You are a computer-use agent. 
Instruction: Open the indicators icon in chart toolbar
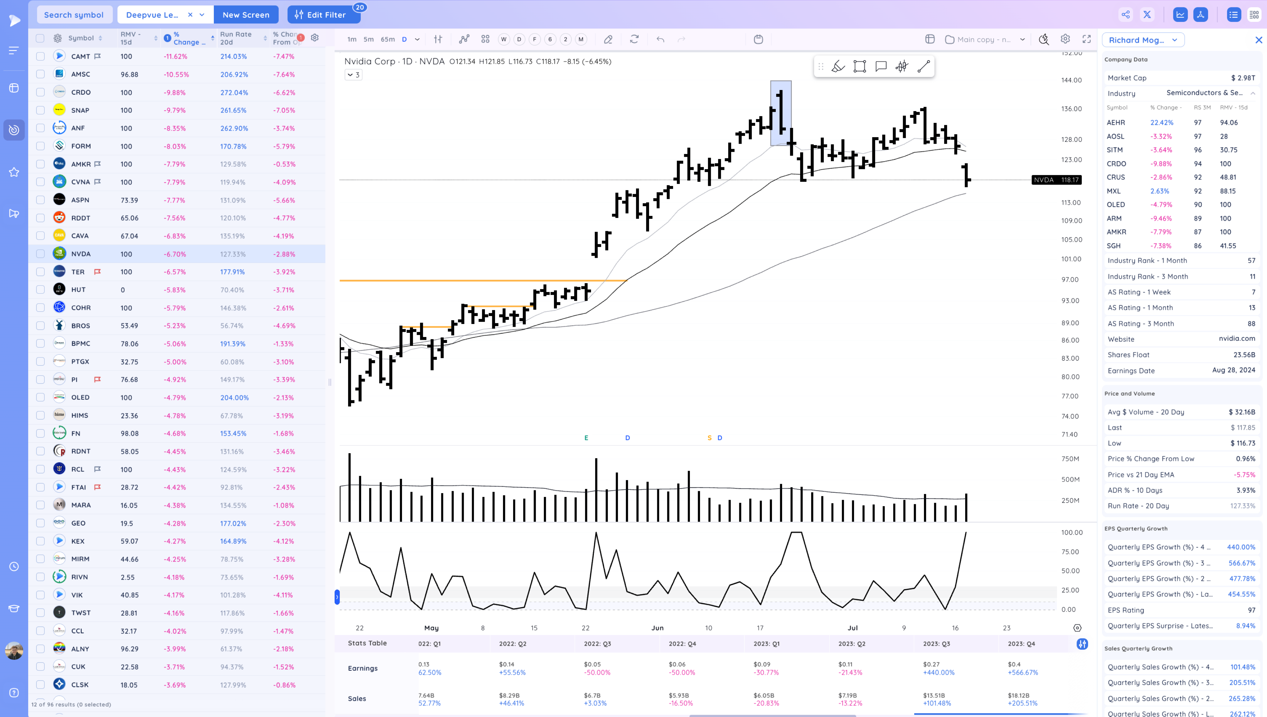(464, 39)
